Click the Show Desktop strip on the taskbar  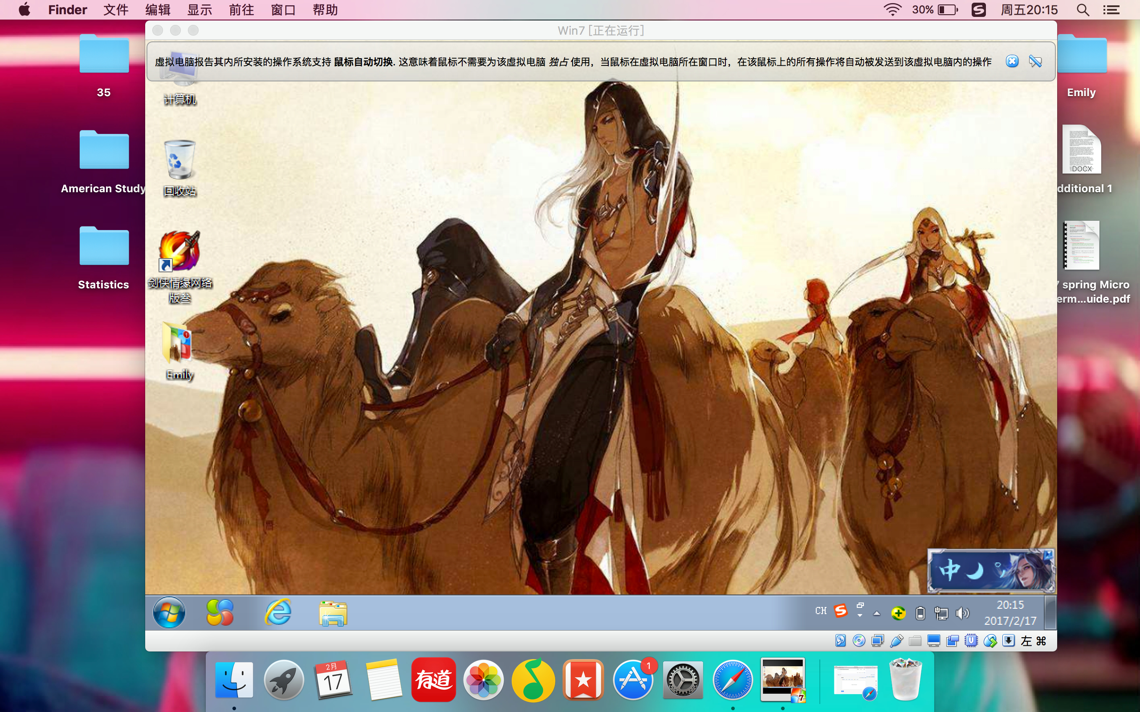coord(1050,613)
